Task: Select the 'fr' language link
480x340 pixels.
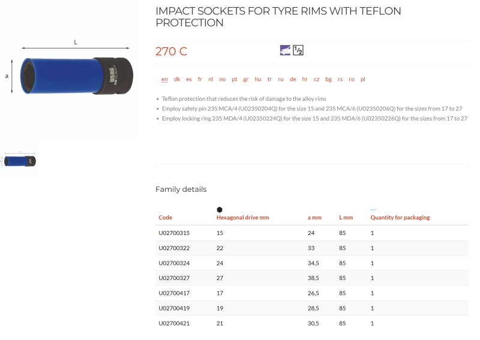Action: [200, 79]
